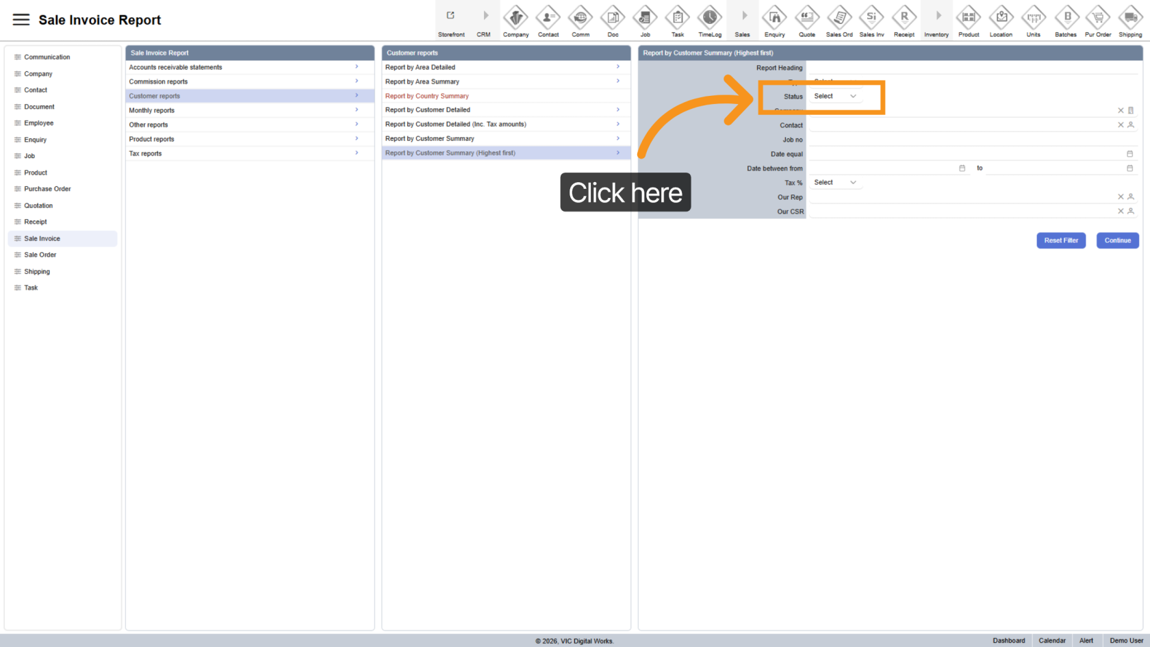Open the Storefront external link icon
This screenshot has height=647, width=1150.
pyautogui.click(x=450, y=16)
